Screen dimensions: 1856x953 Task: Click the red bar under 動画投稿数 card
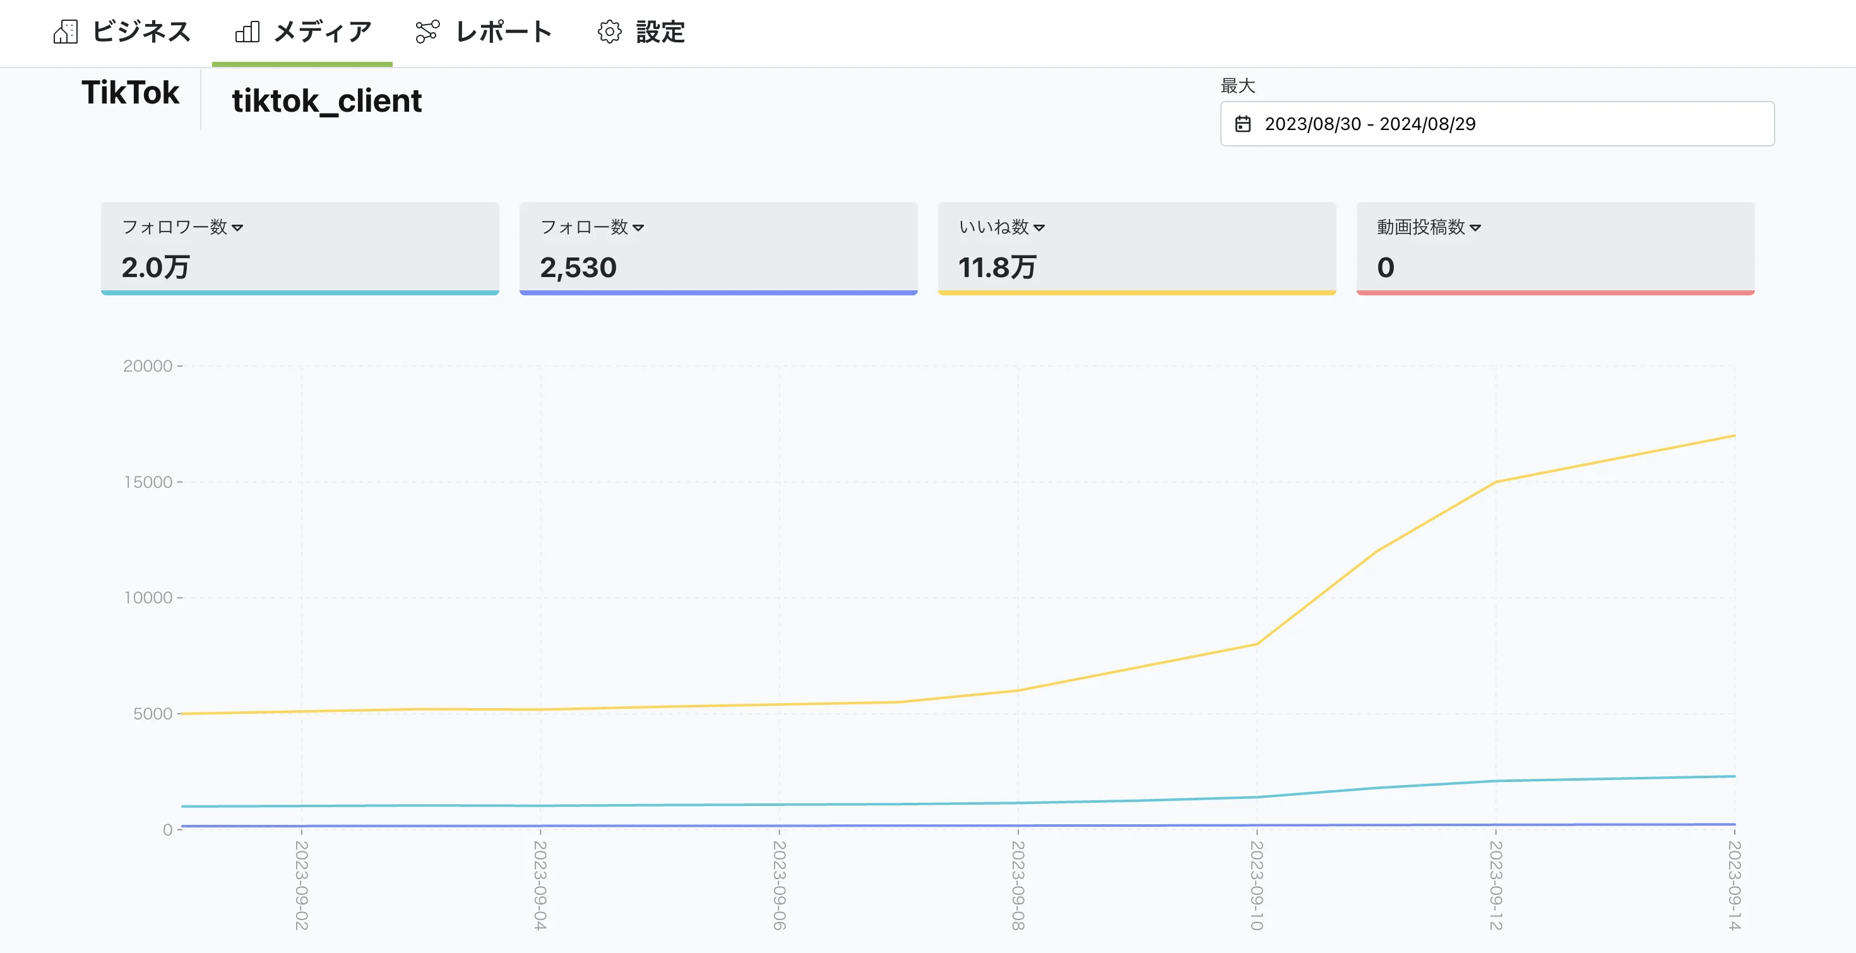point(1555,292)
